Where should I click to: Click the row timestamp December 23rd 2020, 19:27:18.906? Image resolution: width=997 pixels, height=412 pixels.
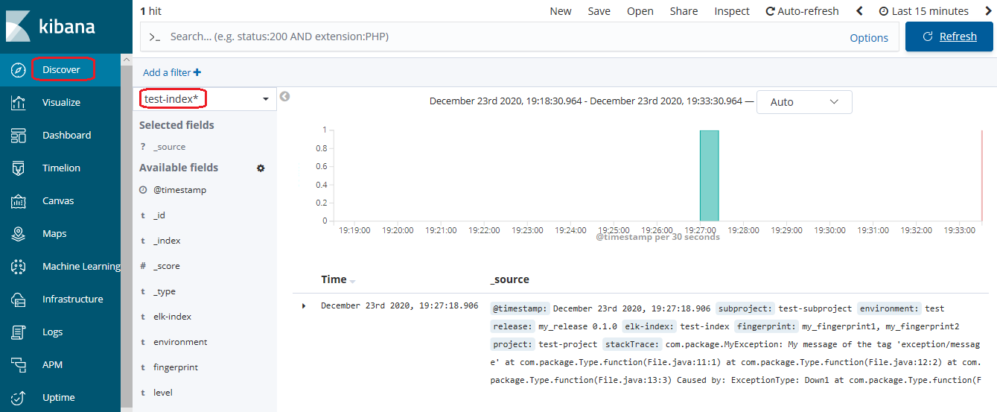tap(399, 305)
